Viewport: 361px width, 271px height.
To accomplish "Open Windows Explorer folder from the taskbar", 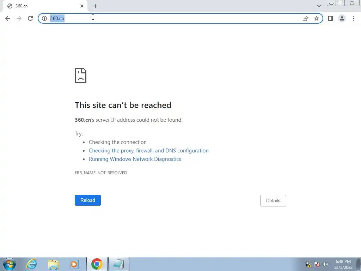I will (x=53, y=264).
